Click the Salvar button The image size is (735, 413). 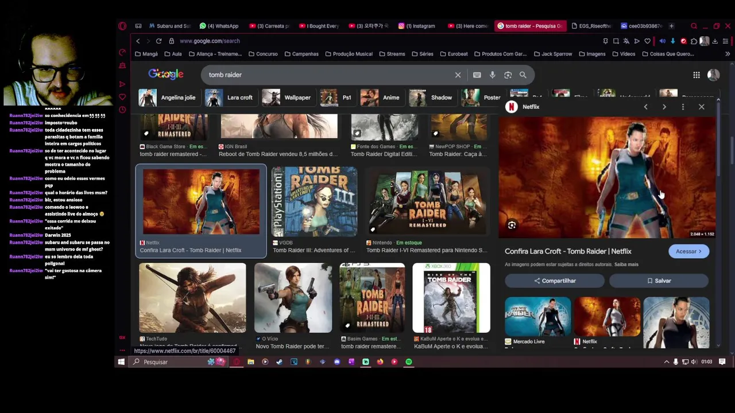(x=659, y=280)
